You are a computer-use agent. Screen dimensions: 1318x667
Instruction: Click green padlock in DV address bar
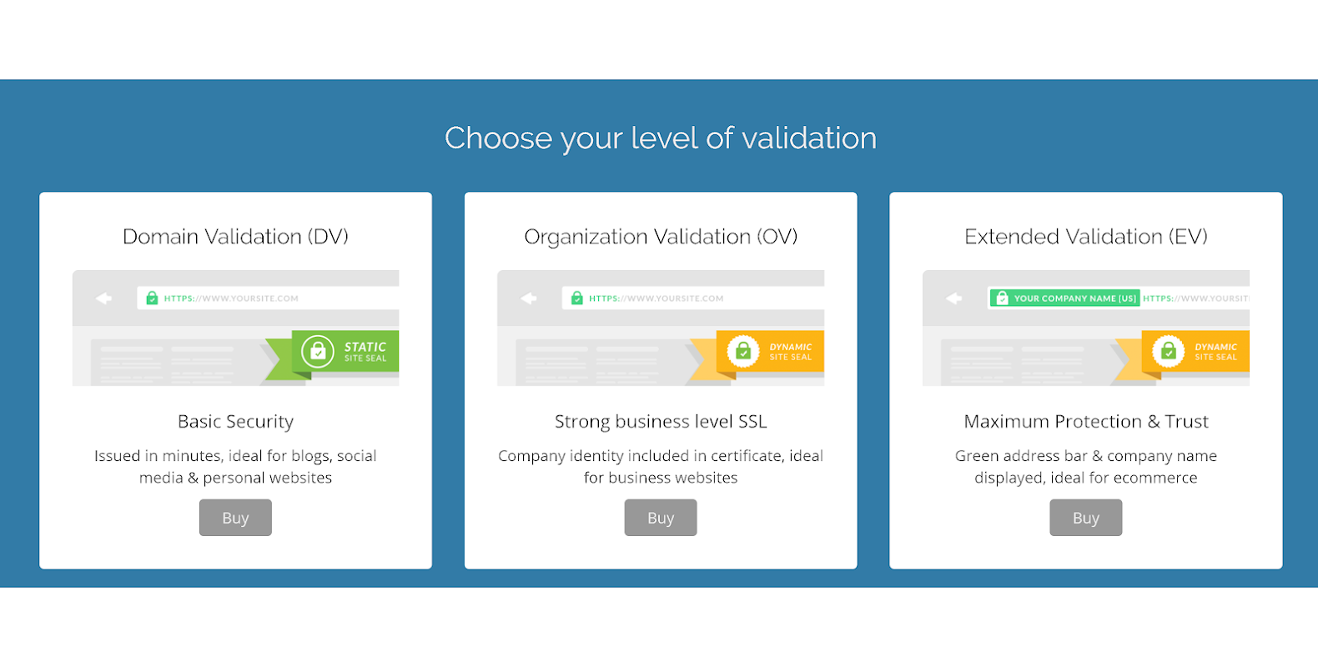tap(152, 298)
